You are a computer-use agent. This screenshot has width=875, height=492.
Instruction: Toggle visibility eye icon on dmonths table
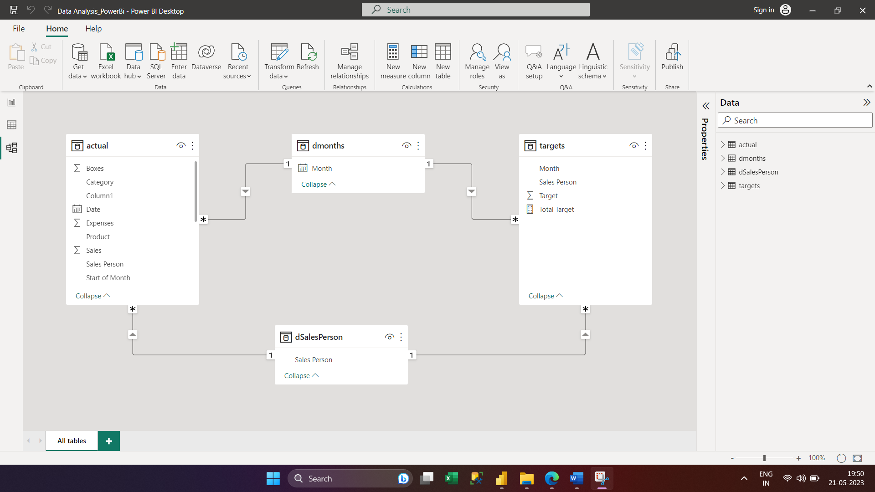(406, 145)
